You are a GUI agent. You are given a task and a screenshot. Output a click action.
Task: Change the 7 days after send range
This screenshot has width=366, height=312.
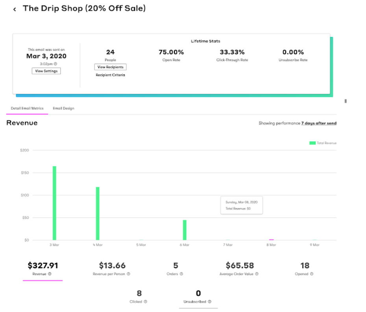pos(319,123)
